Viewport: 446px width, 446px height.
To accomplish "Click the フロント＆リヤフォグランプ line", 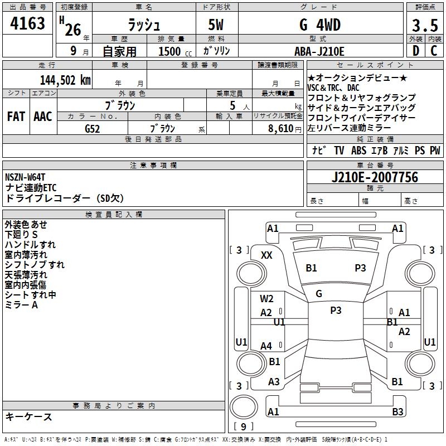I will click(x=361, y=98).
